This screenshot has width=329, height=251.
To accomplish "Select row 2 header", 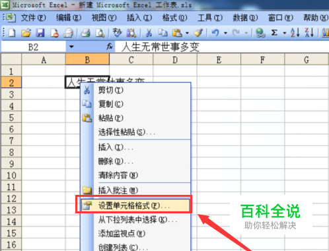I will pyautogui.click(x=11, y=83).
